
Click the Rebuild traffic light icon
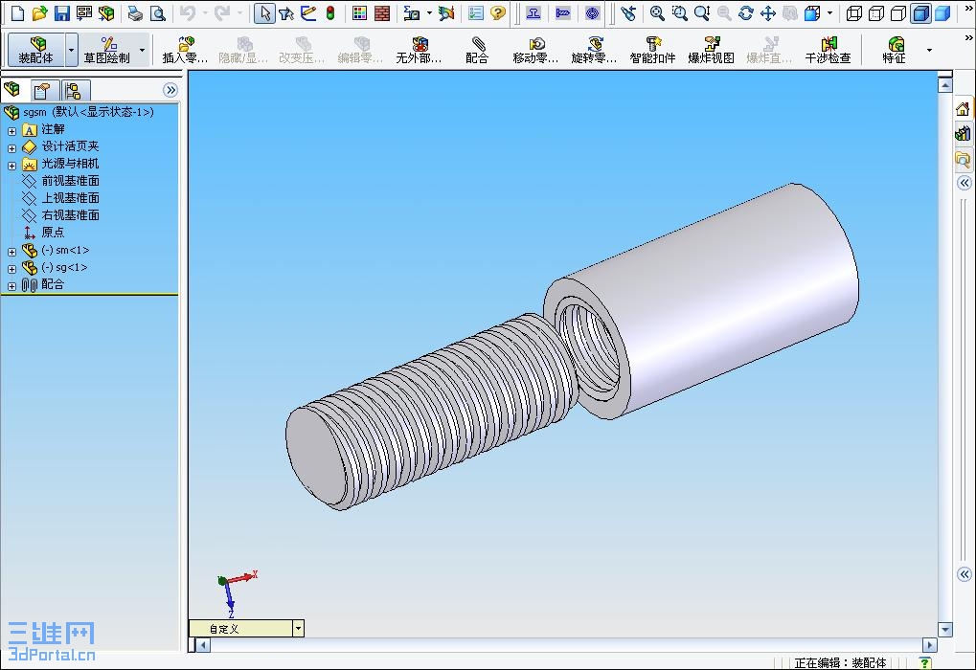330,13
